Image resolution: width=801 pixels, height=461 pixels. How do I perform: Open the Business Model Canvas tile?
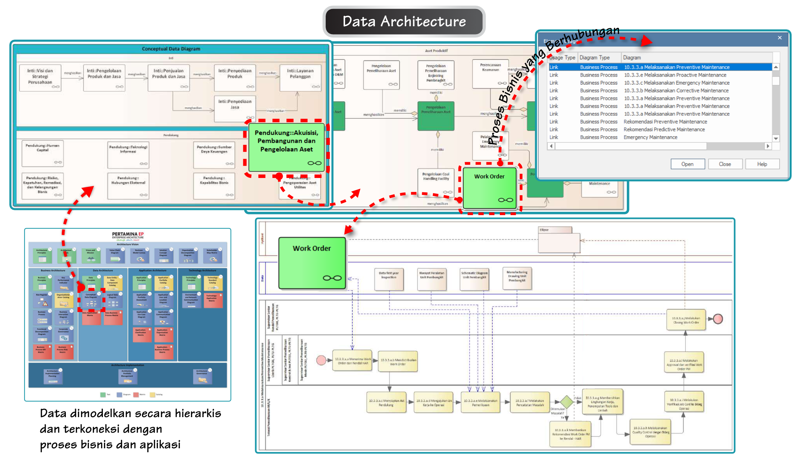(x=140, y=255)
